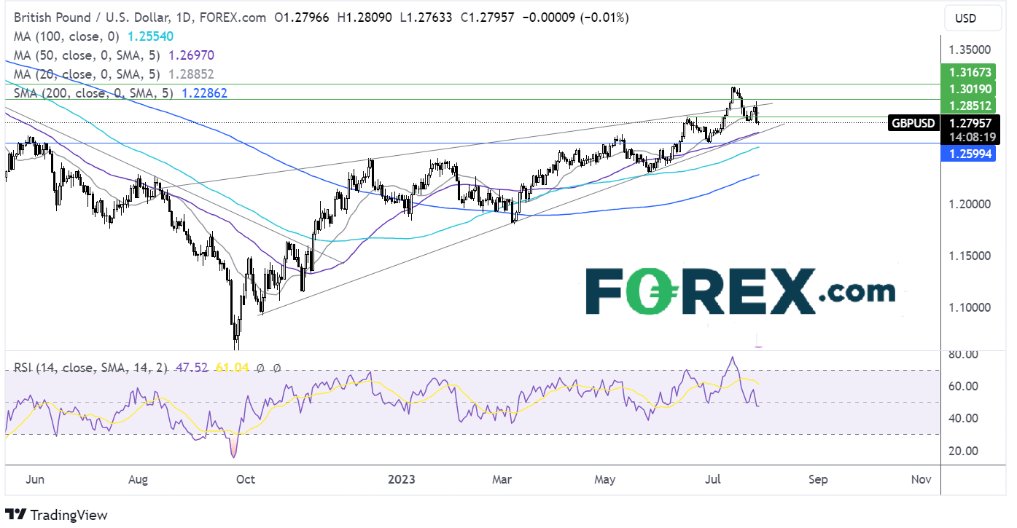Screen dimensions: 1017x528
Task: Click the Mar date on time axis
Action: point(502,479)
